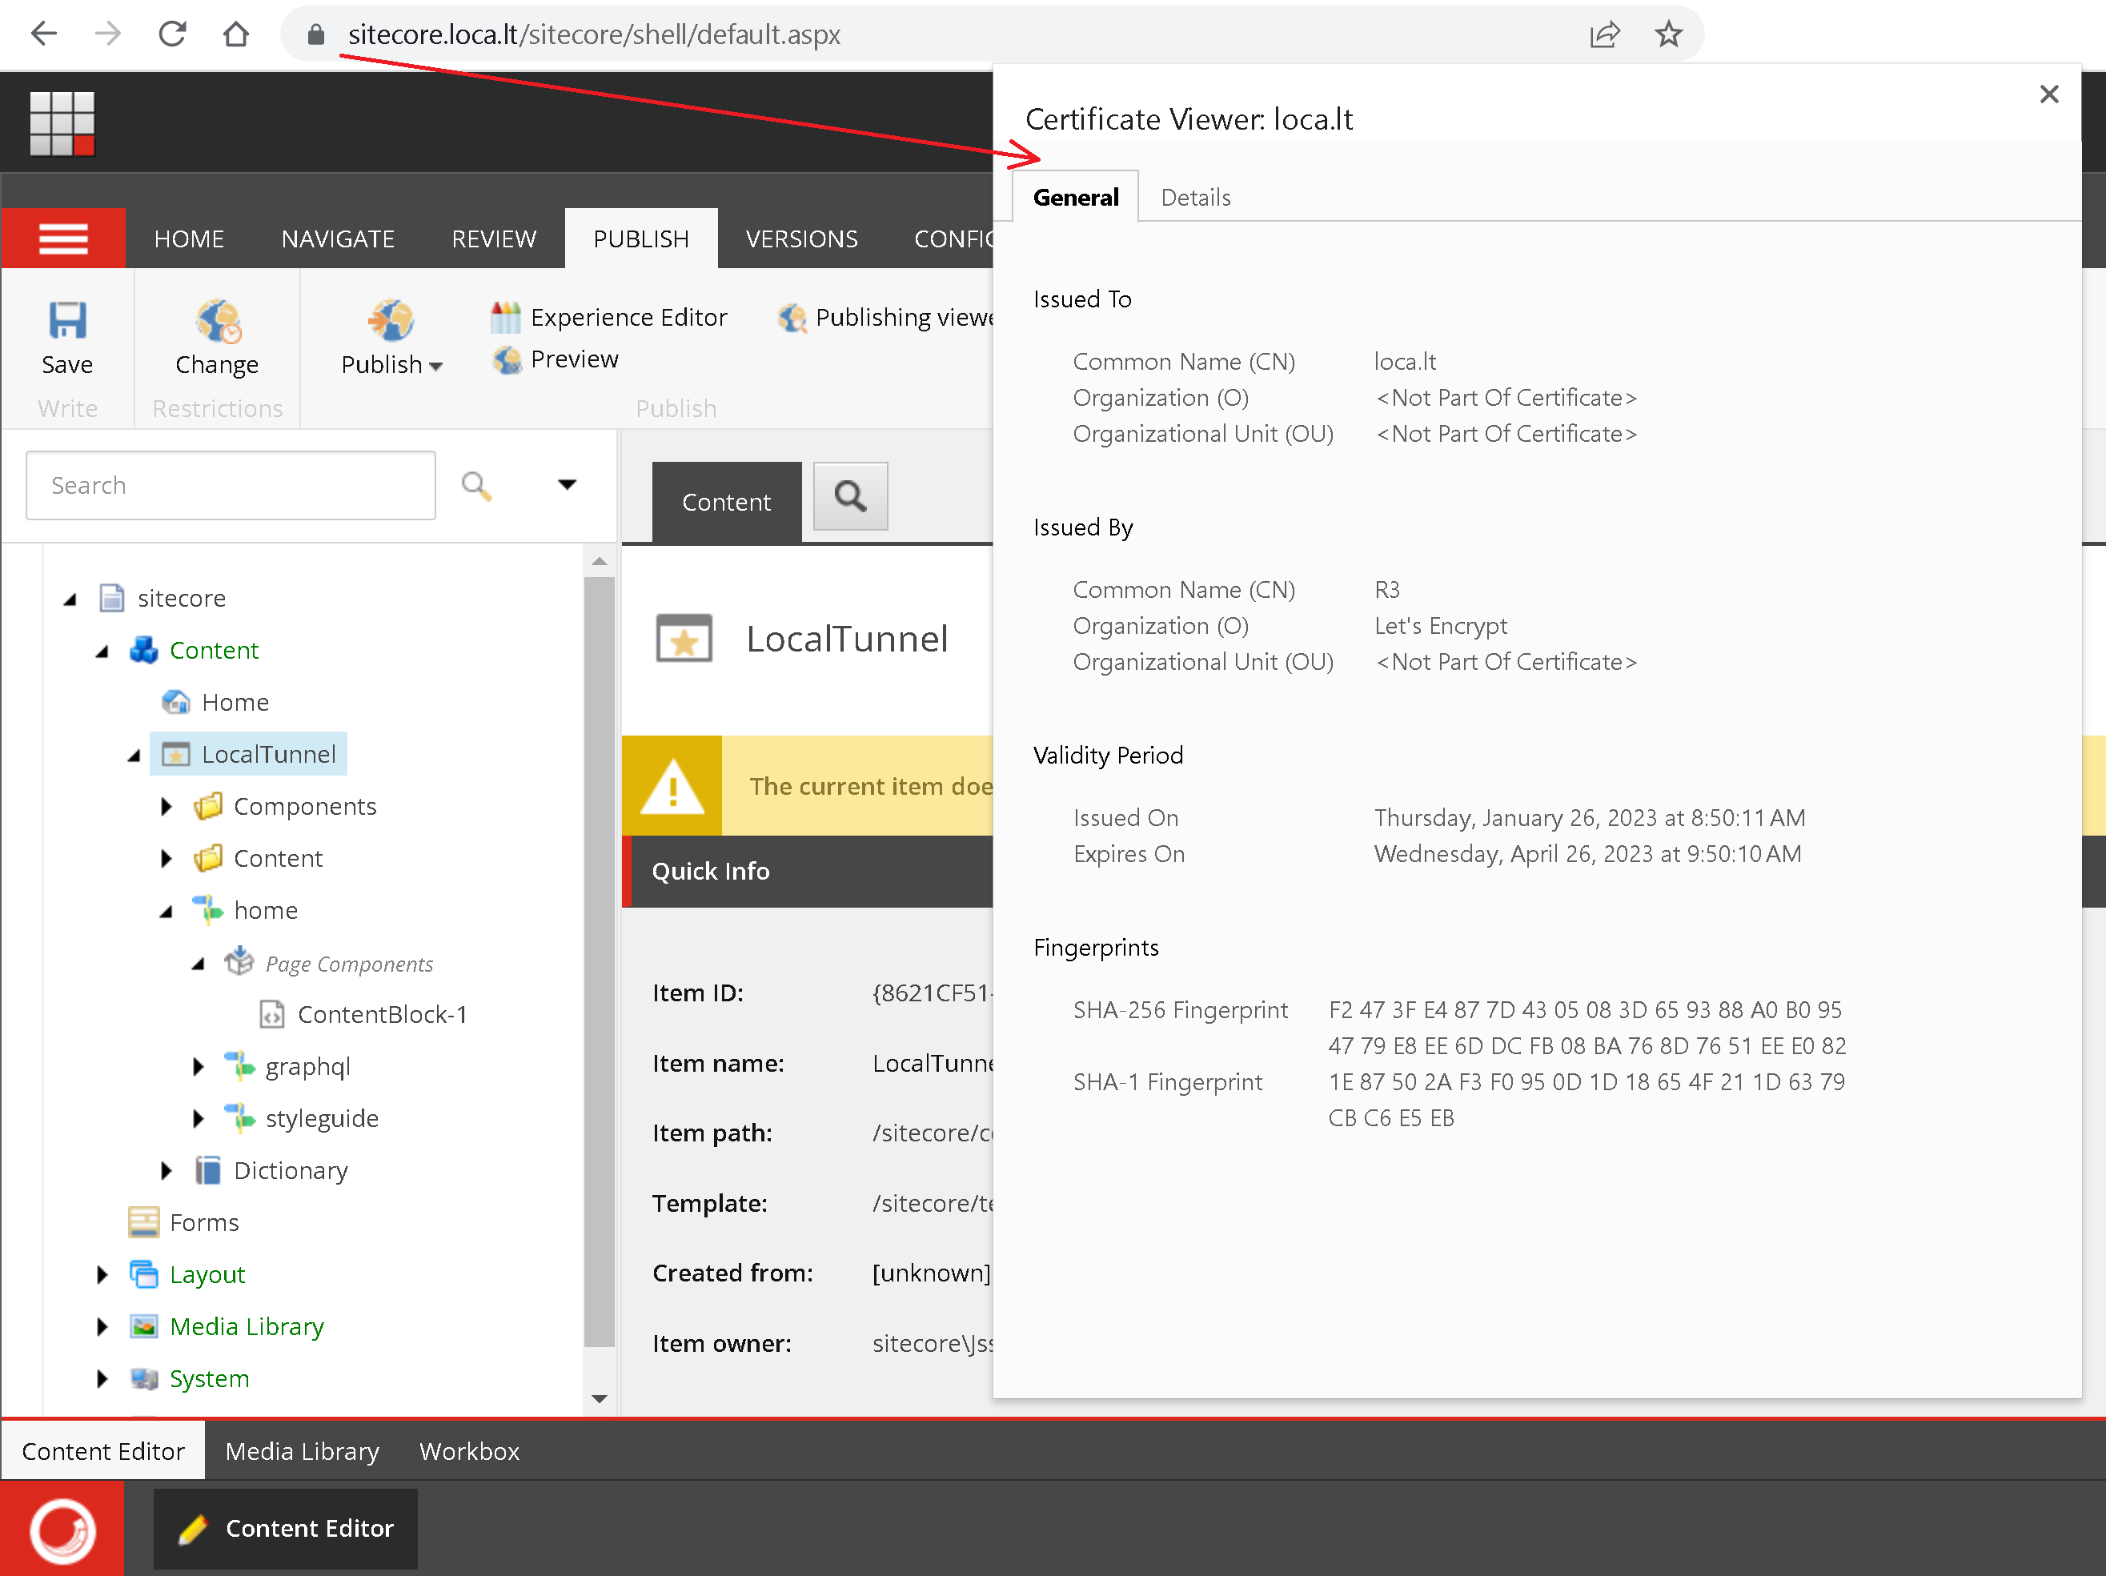This screenshot has width=2106, height=1576.
Task: Open the VERSIONS ribbon tab
Action: pos(800,239)
